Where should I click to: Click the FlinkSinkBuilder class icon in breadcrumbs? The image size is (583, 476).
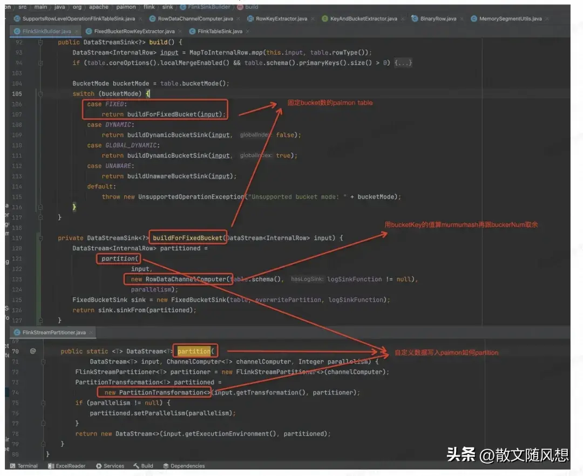[x=183, y=6]
